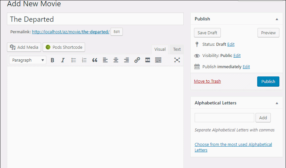Screen dimensions: 286x168
Task: Insert or edit a link
Action: (x=137, y=60)
